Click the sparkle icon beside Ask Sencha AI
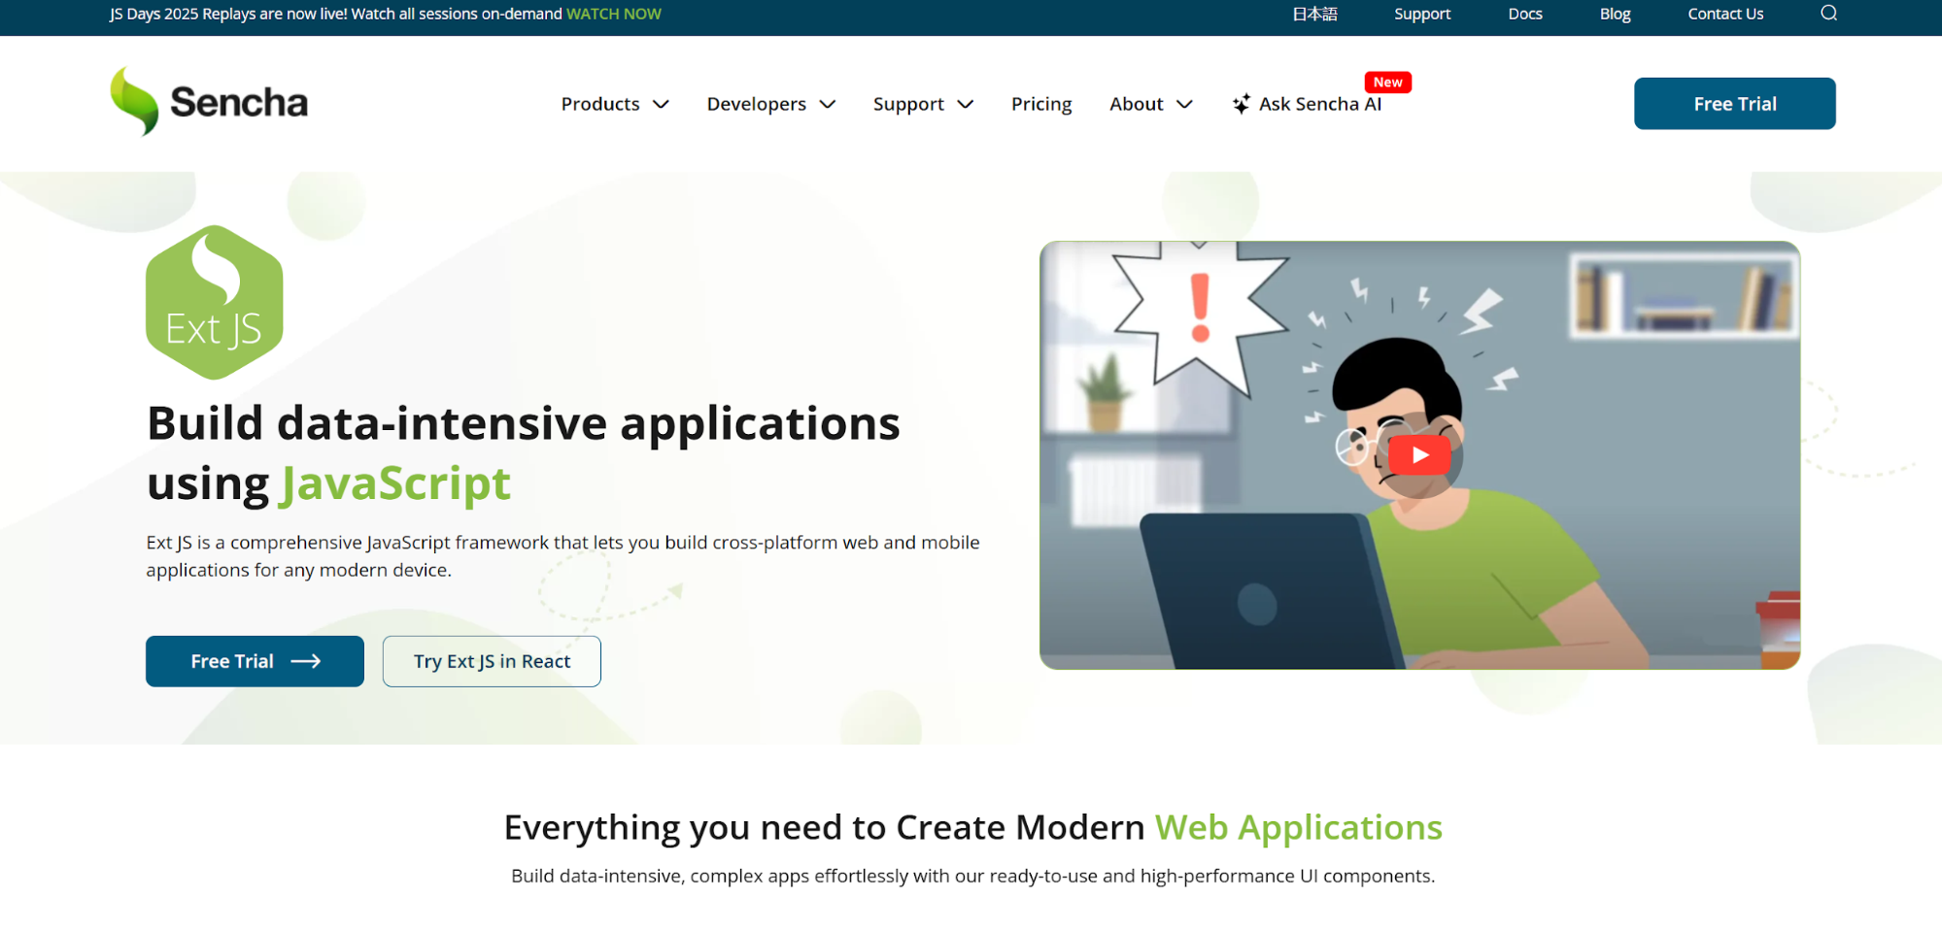This screenshot has height=931, width=1942. tap(1241, 104)
